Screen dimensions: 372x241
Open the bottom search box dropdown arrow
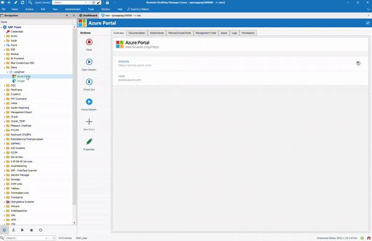[x=46, y=238]
